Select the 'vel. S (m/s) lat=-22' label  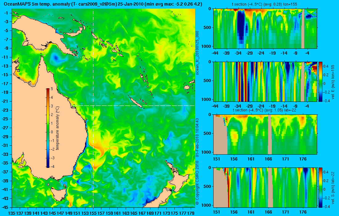point(333,188)
